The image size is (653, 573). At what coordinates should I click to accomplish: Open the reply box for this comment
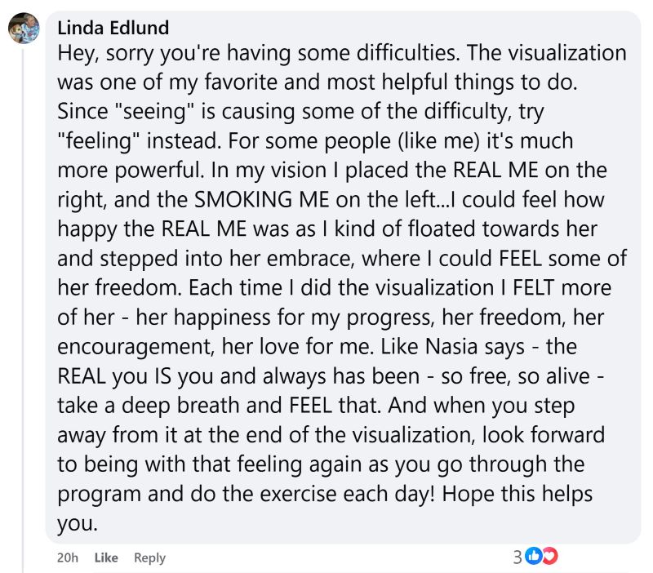coord(149,557)
